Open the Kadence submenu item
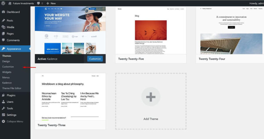264x139 pixels. tap(7, 83)
